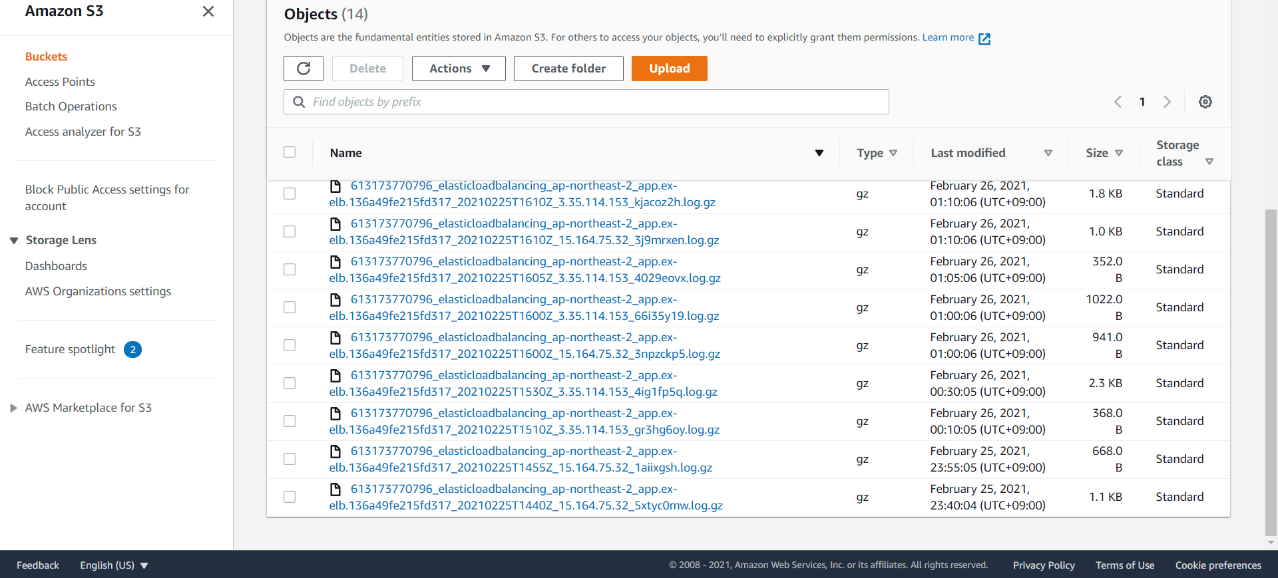Open AWS Organizations settings
The width and height of the screenshot is (1278, 578).
(x=98, y=291)
